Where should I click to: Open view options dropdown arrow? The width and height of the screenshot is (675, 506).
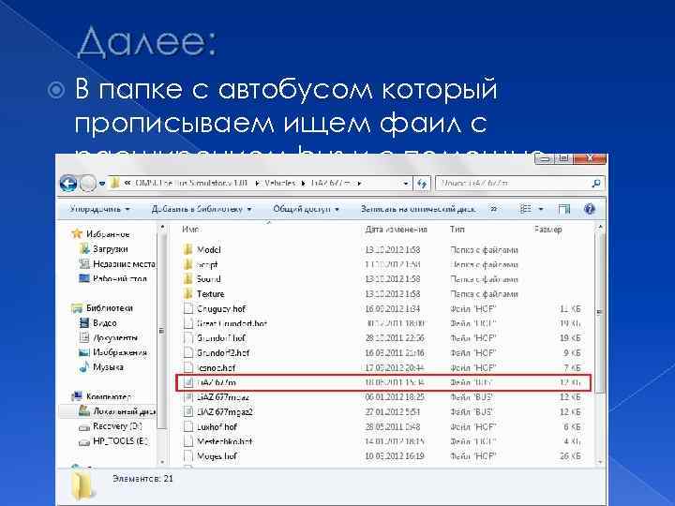click(x=541, y=209)
